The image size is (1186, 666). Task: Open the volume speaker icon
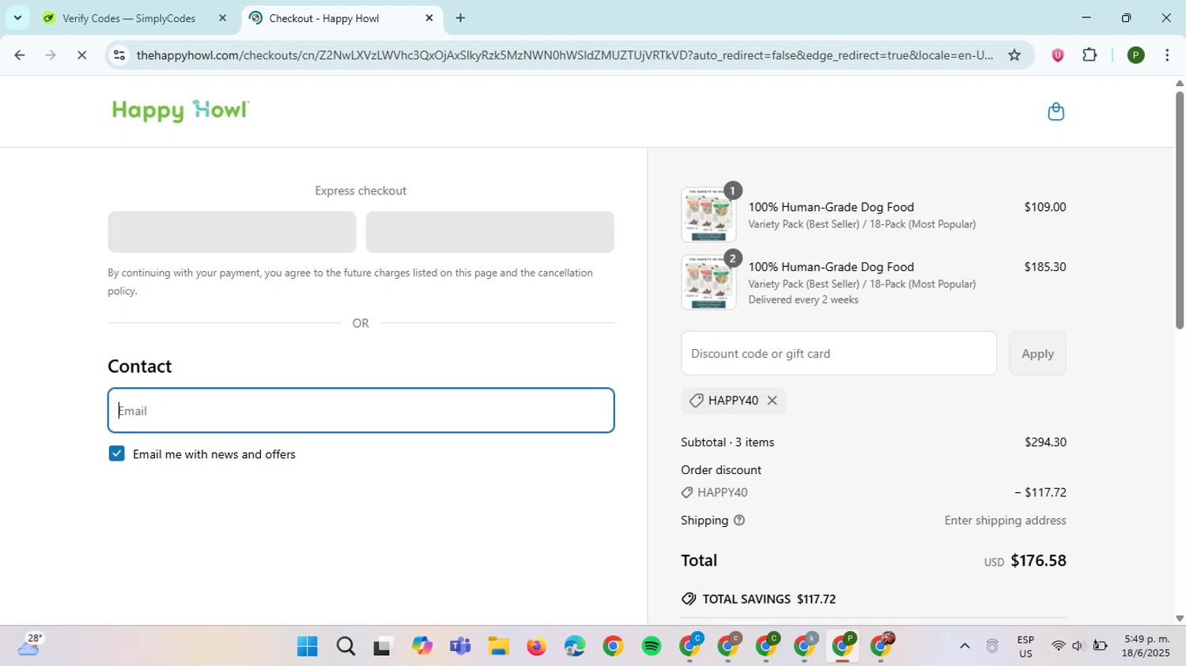(1078, 646)
